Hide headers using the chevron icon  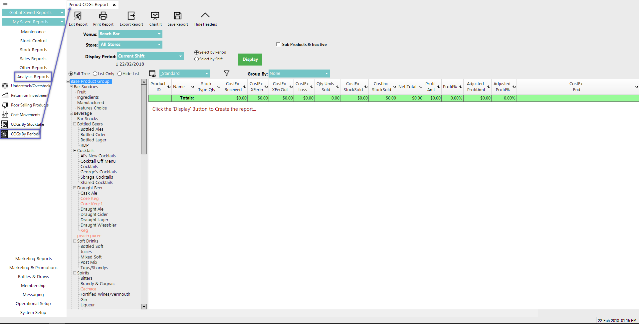point(205,15)
